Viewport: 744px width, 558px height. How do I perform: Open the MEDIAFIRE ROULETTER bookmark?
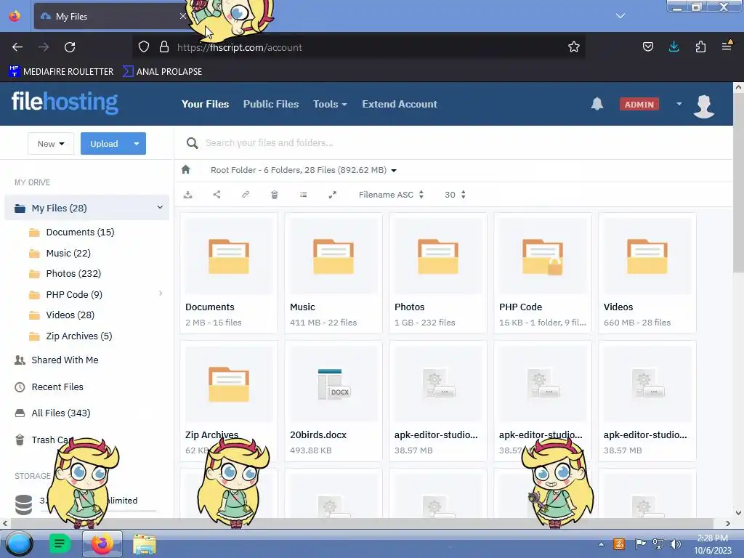tap(61, 72)
